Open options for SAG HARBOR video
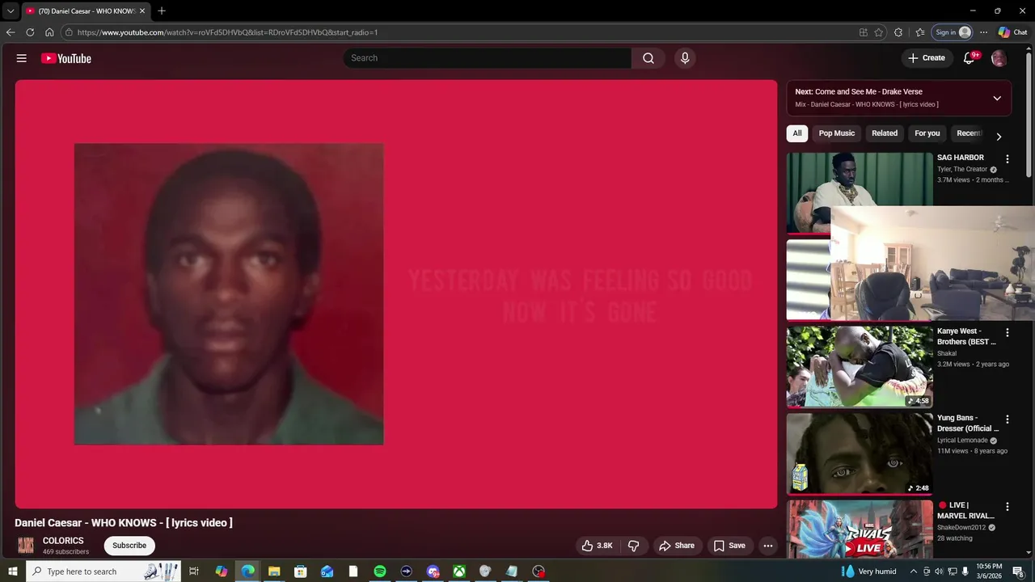 (1008, 159)
